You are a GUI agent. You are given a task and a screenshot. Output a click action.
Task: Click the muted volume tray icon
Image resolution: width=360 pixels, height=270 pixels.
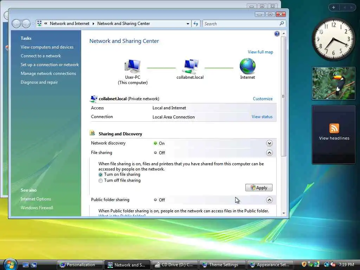[x=333, y=264]
